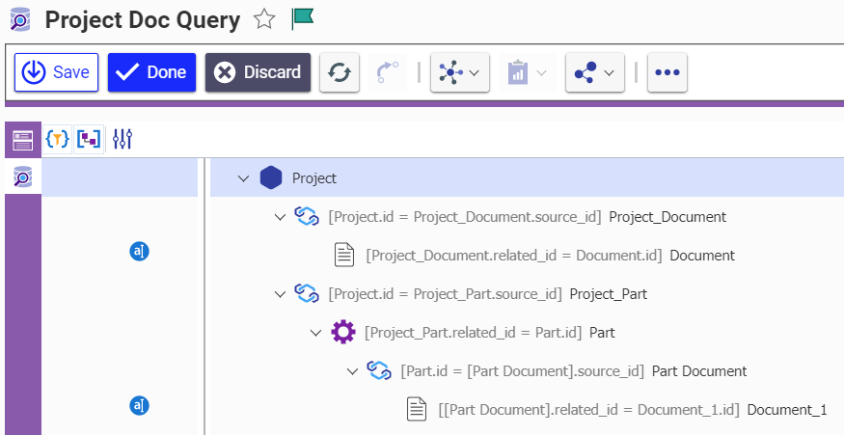
Task: Select the Project_Part tree item label
Action: coord(609,294)
